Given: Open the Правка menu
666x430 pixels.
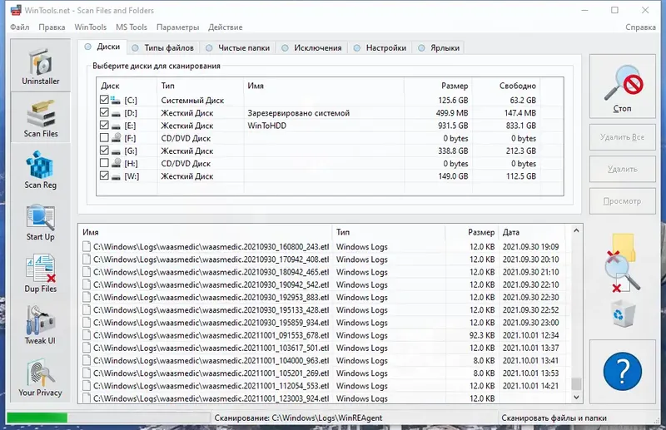Looking at the screenshot, I should (x=52, y=27).
